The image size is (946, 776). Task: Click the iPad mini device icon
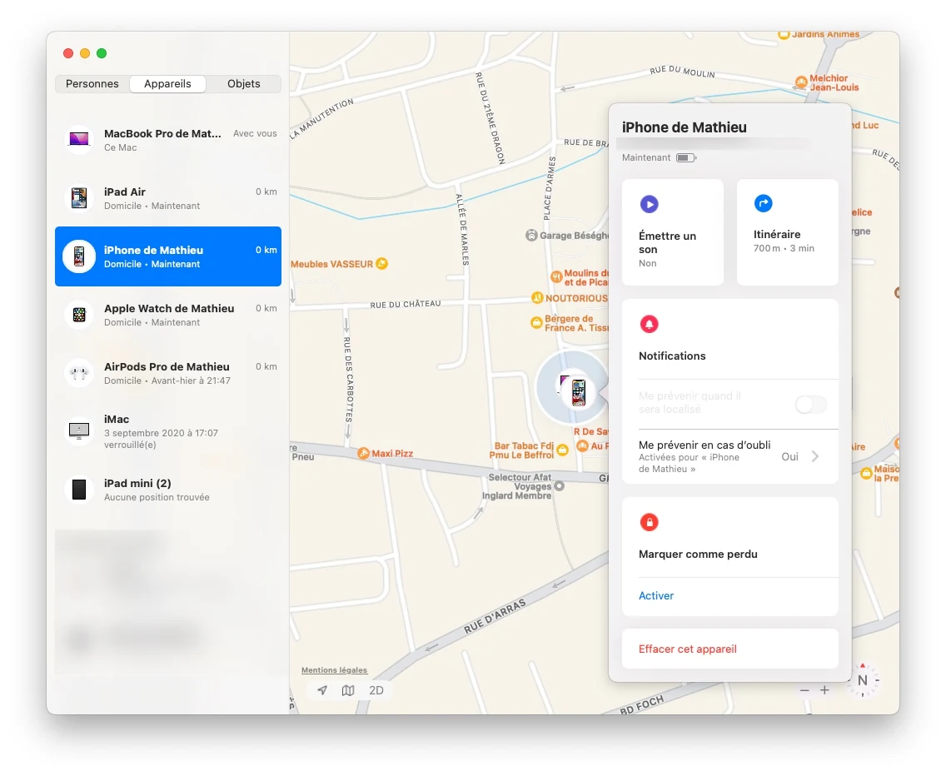coord(79,490)
